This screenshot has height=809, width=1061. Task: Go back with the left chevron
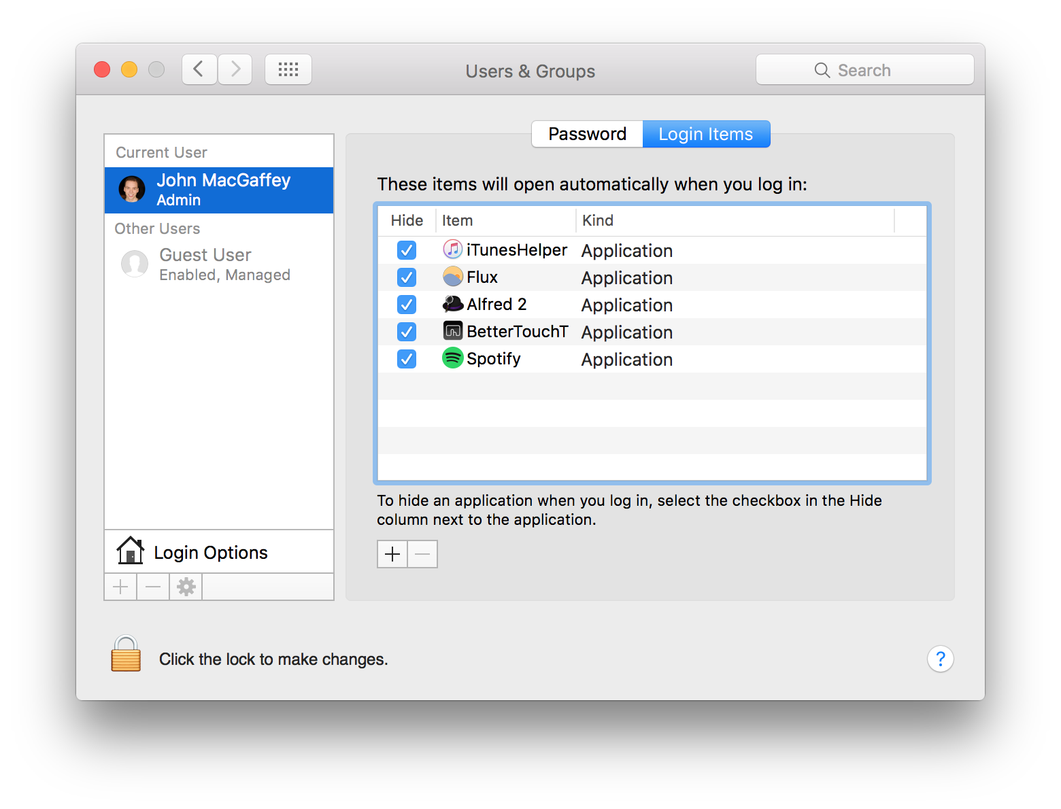199,69
